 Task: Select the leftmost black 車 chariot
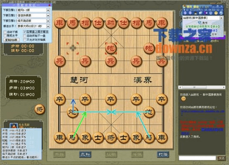click(x=60, y=137)
